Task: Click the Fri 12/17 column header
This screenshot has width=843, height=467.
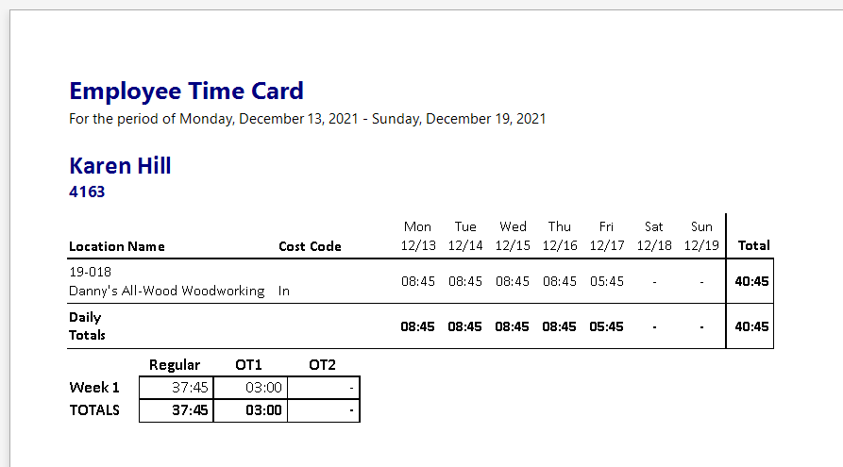Action: pyautogui.click(x=606, y=236)
